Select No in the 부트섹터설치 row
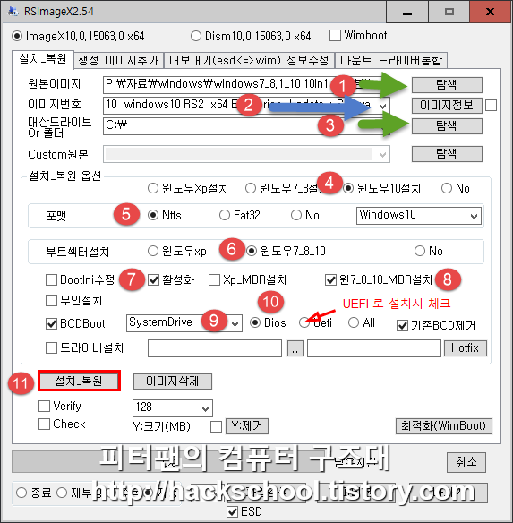The height and width of the screenshot is (523, 513). point(420,251)
